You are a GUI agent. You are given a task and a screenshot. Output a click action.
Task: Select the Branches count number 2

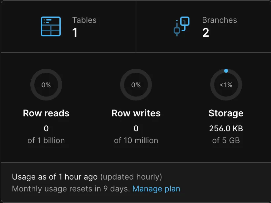click(206, 32)
